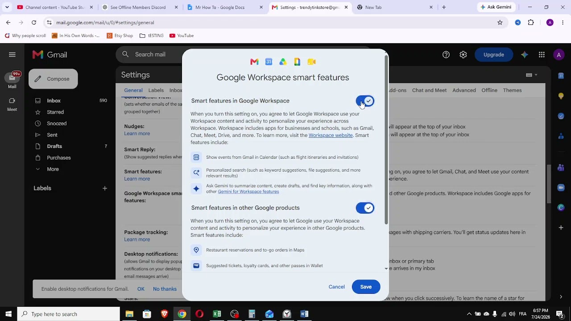The image size is (571, 321).
Task: Switch to Mail in the left rail
Action: coord(12,80)
